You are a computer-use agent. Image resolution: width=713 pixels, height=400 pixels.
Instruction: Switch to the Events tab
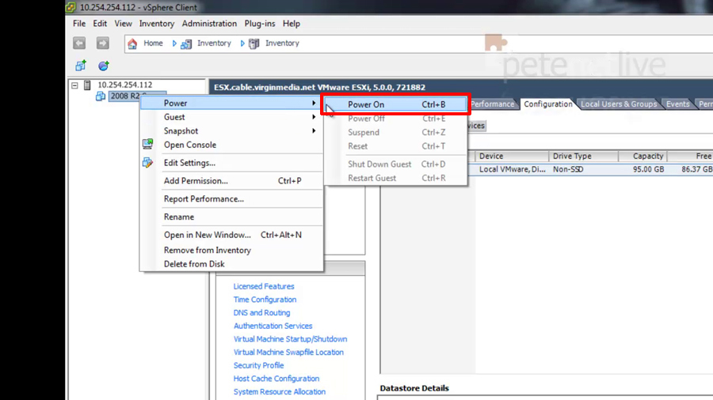678,104
